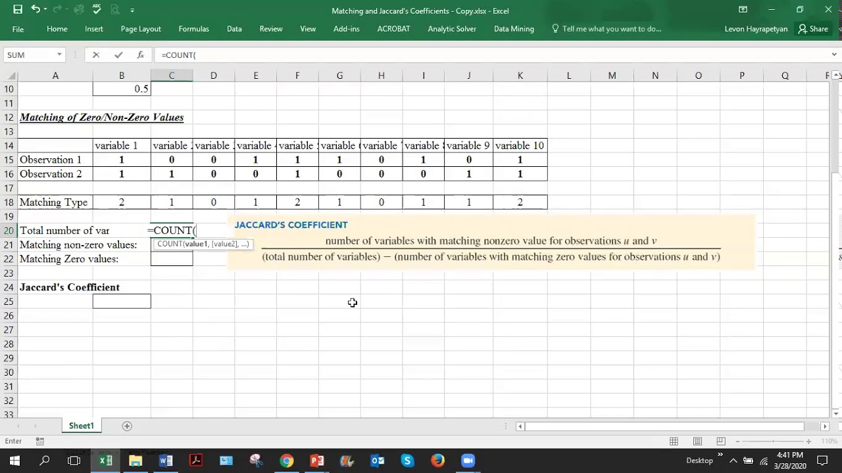This screenshot has height=473, width=842.
Task: Click the zoom slider handle
Action: [775, 441]
